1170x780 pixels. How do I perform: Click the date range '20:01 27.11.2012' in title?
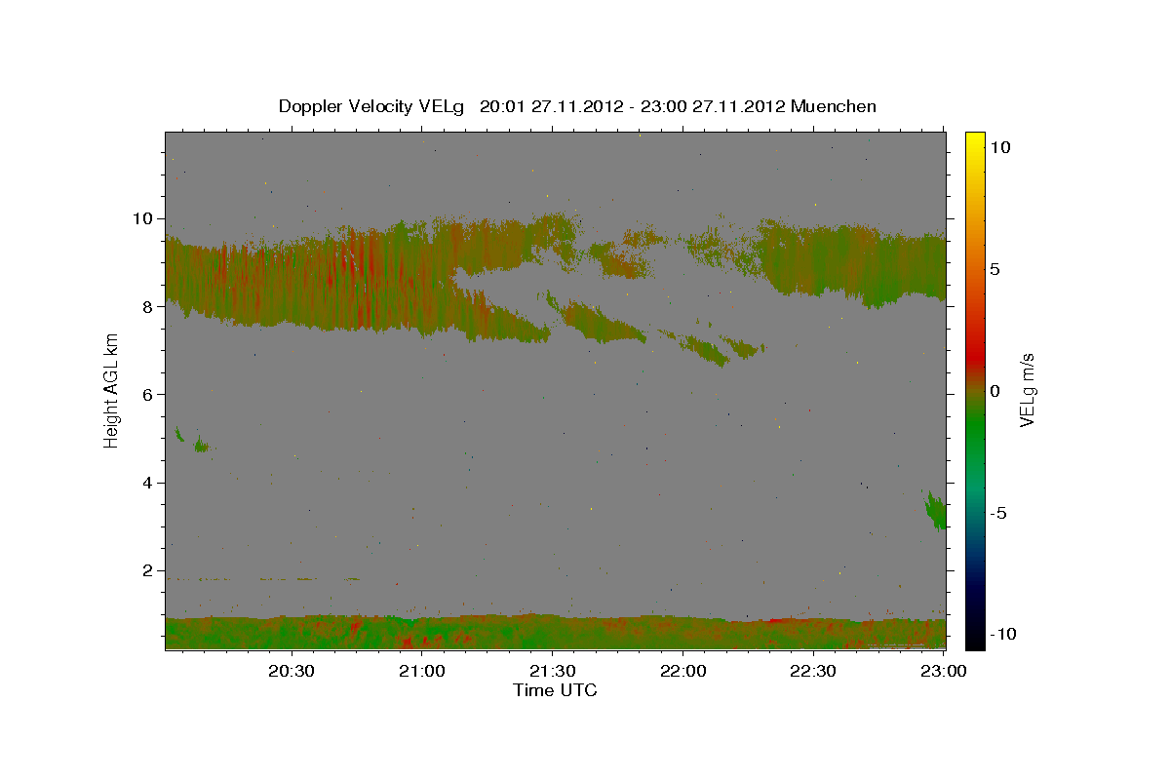pos(552,106)
